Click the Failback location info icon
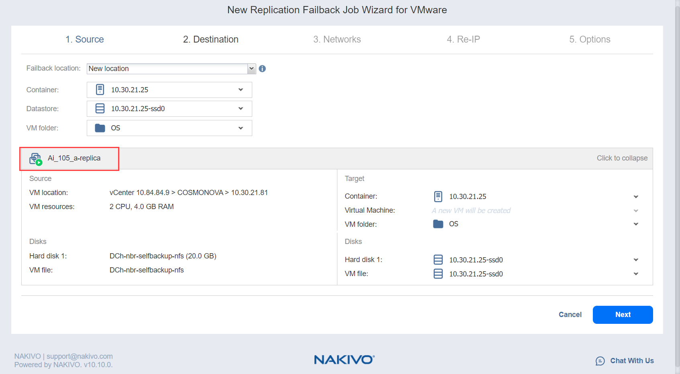 (262, 69)
